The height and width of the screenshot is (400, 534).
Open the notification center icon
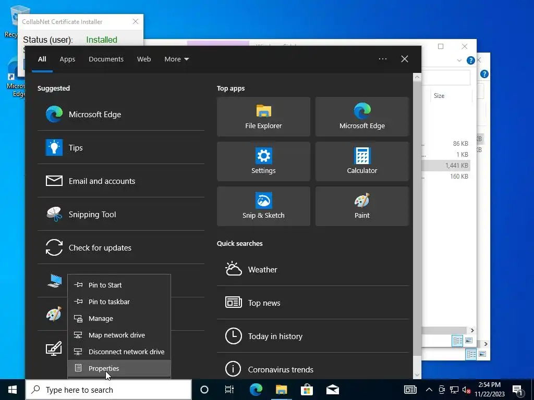518,390
